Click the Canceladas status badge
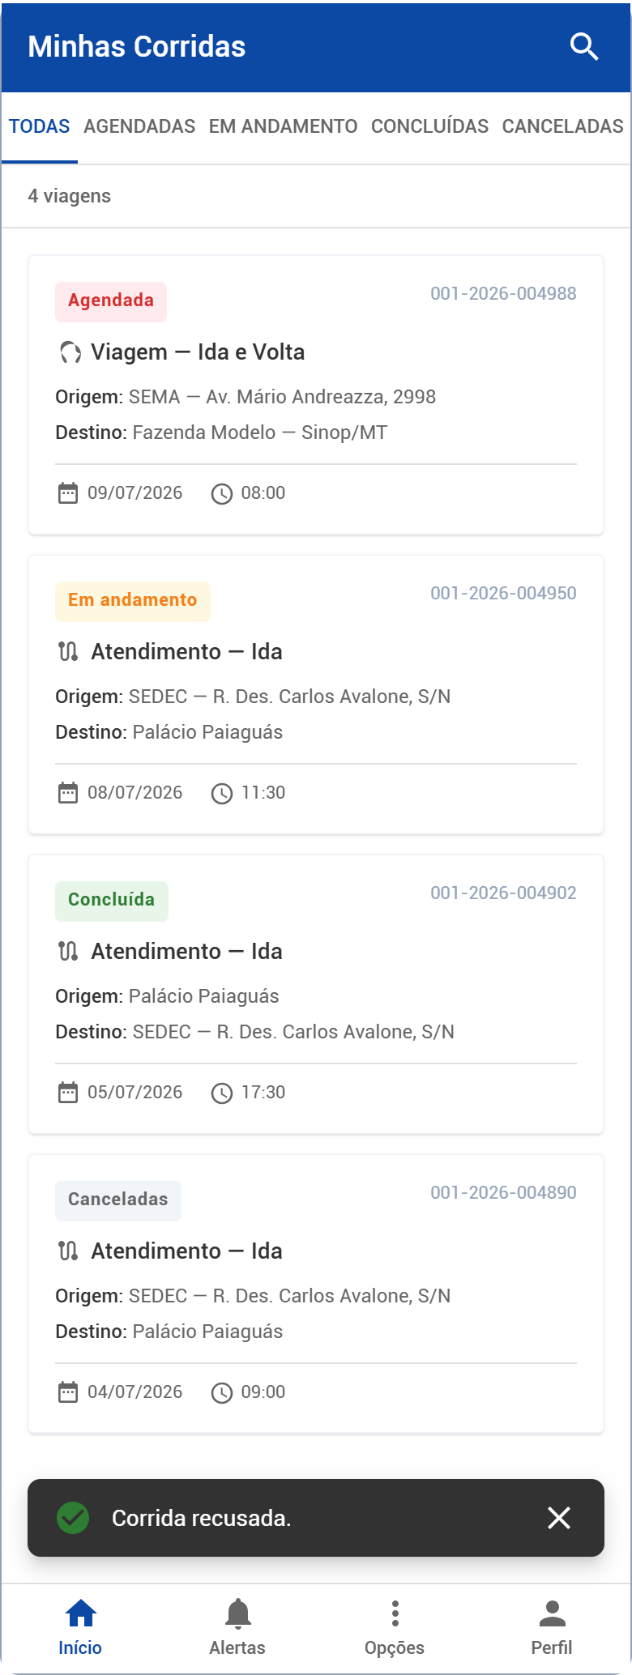Viewport: 632px width, 1675px height. [118, 1200]
